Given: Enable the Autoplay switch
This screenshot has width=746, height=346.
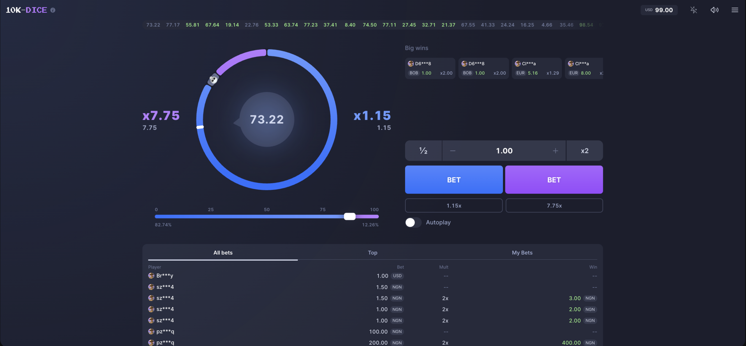Looking at the screenshot, I should [413, 223].
